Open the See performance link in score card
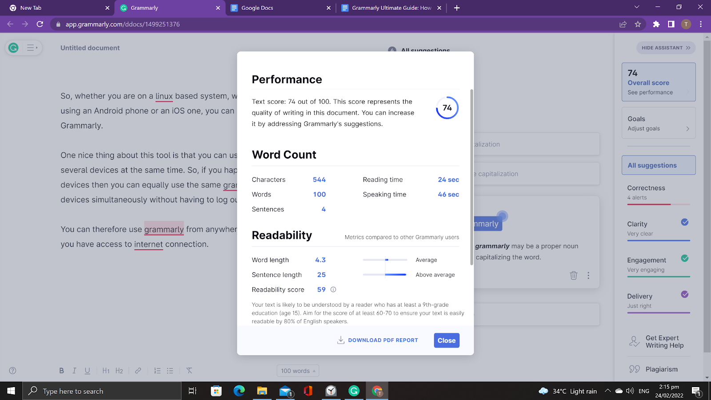The image size is (711, 400). (650, 92)
